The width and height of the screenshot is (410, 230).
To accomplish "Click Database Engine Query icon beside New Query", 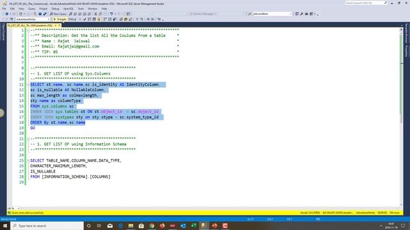I will click(70, 14).
